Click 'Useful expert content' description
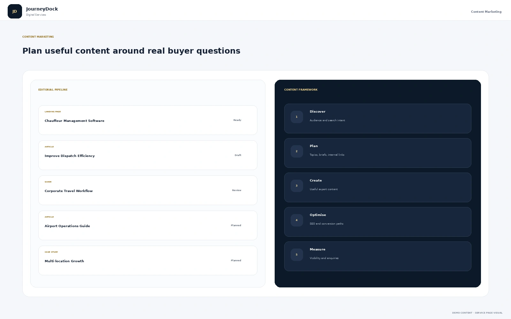 pyautogui.click(x=324, y=189)
